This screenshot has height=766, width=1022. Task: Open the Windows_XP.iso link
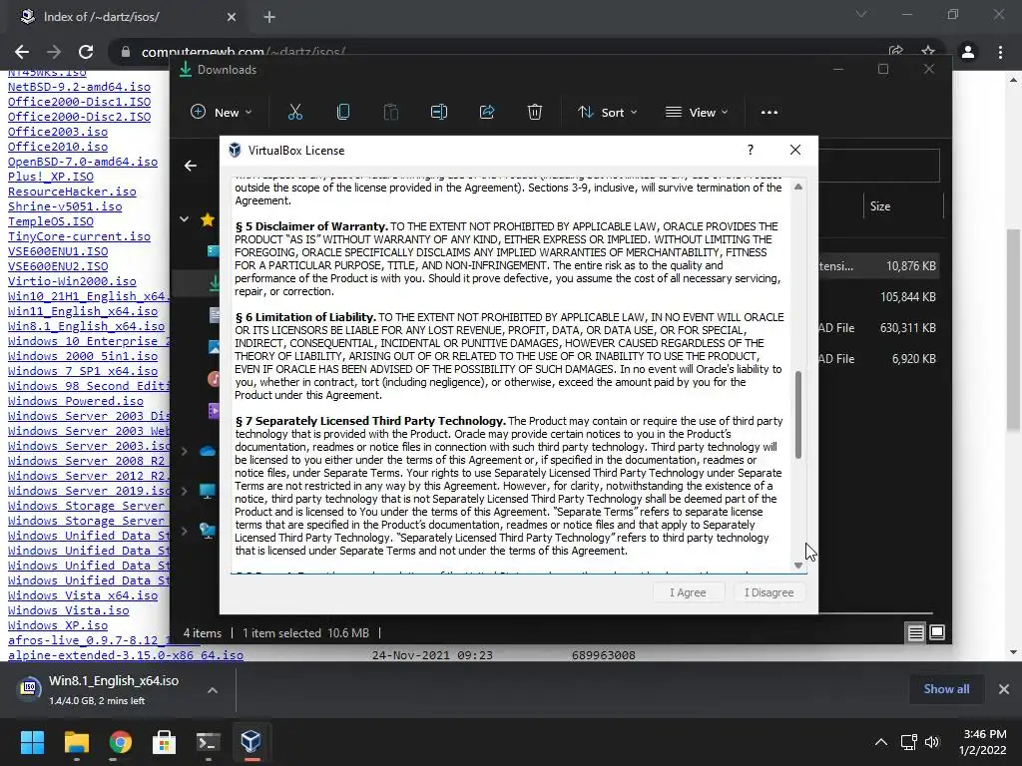(x=58, y=625)
